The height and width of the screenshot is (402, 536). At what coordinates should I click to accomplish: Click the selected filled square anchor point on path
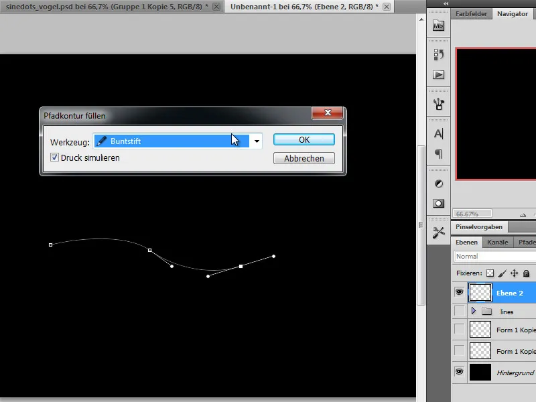[x=241, y=266]
